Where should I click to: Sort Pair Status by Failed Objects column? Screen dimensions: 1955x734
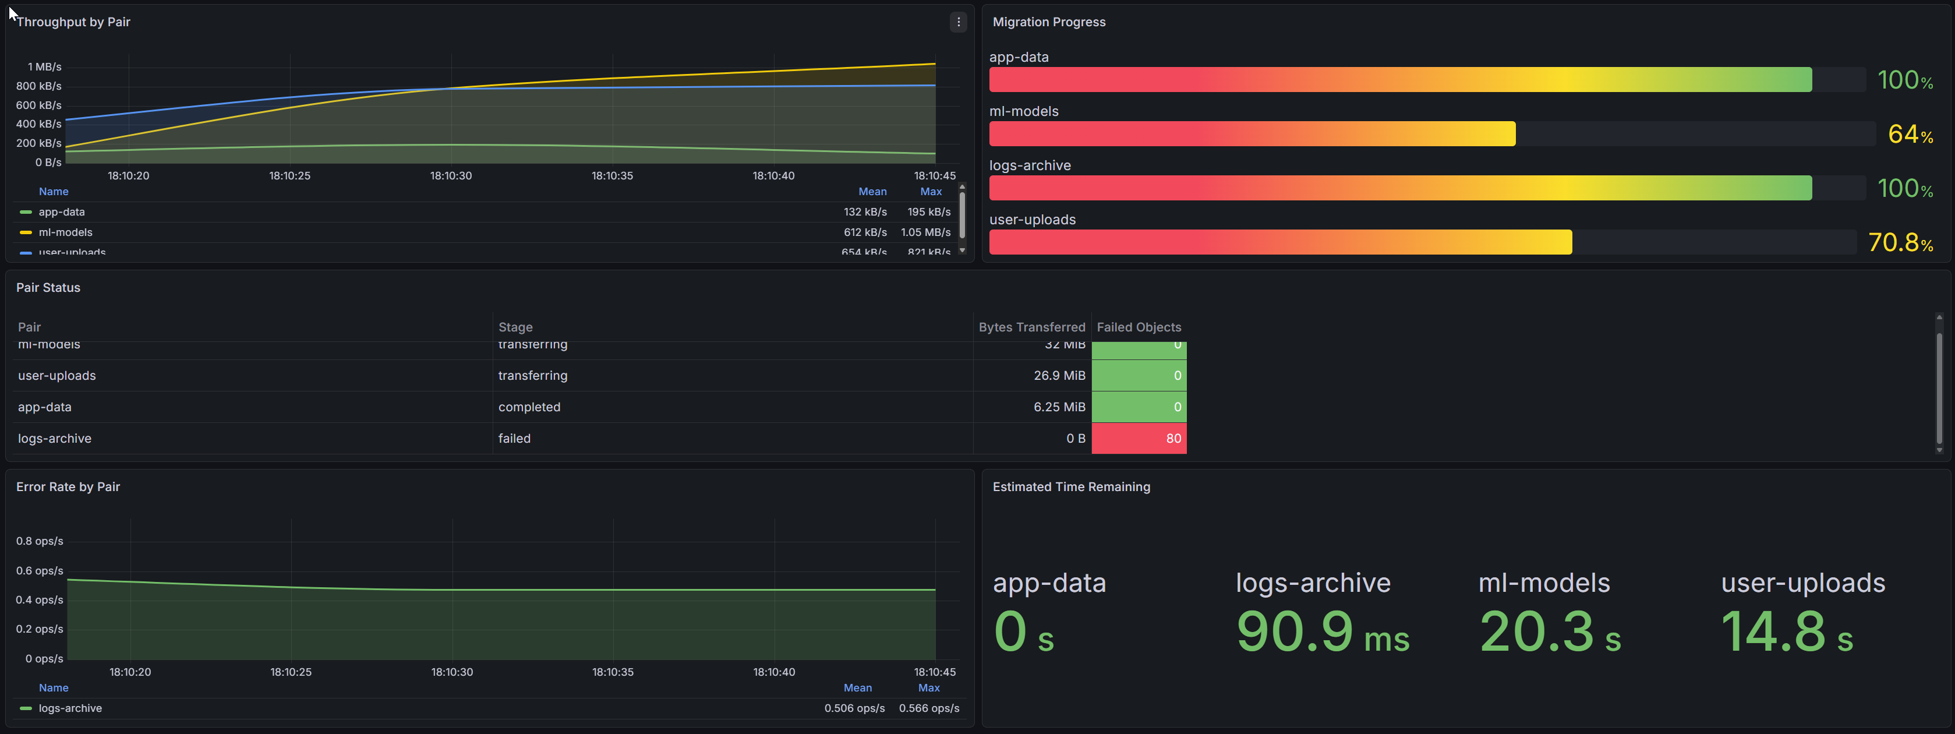point(1139,326)
